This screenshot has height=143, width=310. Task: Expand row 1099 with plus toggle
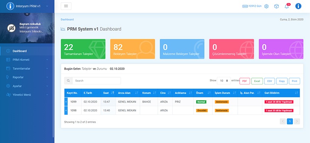point(66,102)
